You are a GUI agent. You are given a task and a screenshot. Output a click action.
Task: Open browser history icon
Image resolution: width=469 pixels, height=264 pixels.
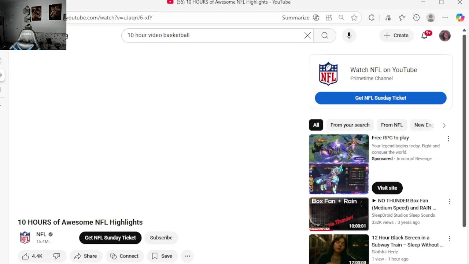tap(416, 18)
